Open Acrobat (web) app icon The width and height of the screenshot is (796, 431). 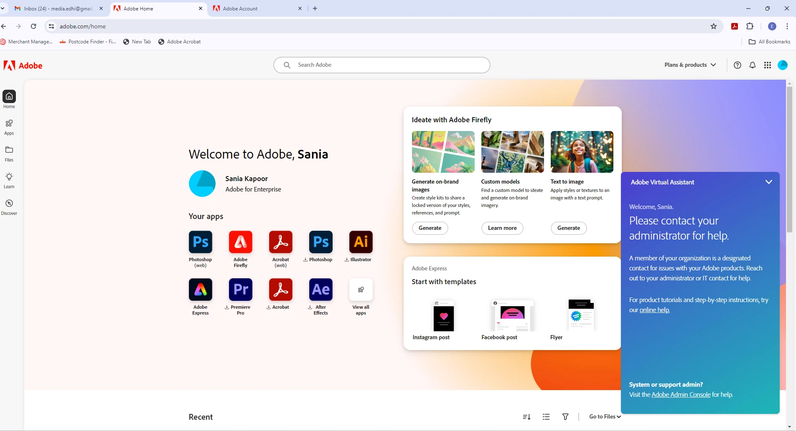pyautogui.click(x=281, y=242)
